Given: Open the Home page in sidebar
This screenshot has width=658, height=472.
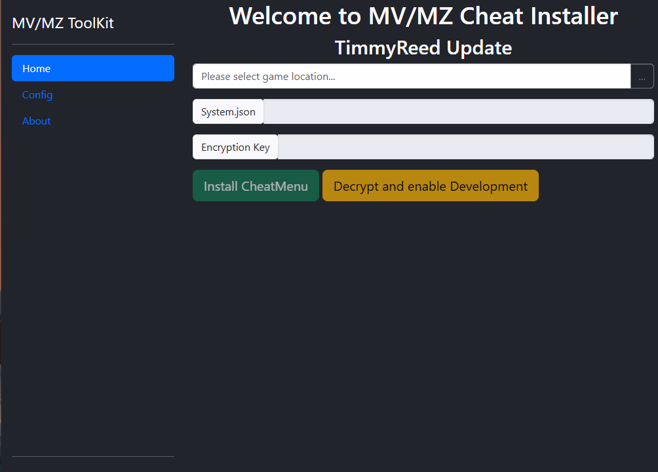Looking at the screenshot, I should coord(92,68).
